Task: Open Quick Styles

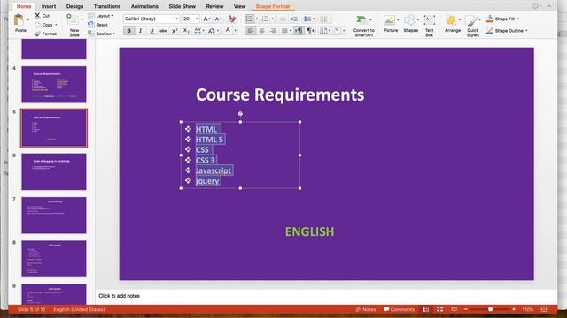Action: click(x=472, y=26)
